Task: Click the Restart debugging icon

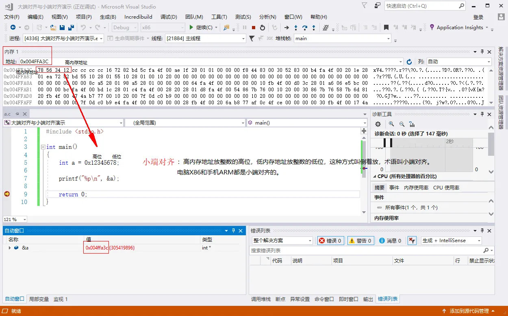Action: (x=263, y=28)
